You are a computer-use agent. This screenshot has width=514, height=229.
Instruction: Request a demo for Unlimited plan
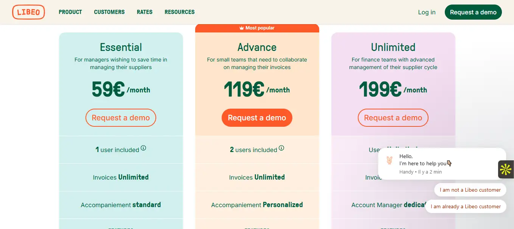pos(393,118)
